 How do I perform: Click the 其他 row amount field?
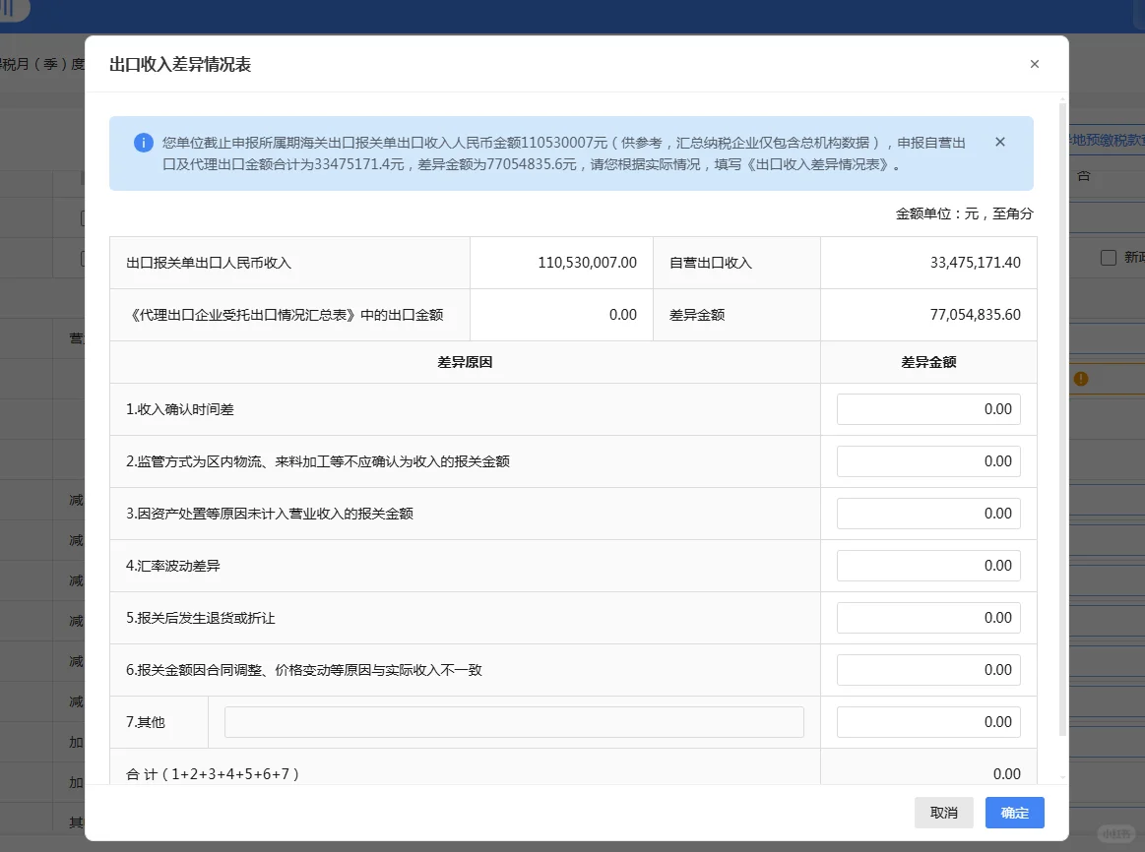(927, 721)
